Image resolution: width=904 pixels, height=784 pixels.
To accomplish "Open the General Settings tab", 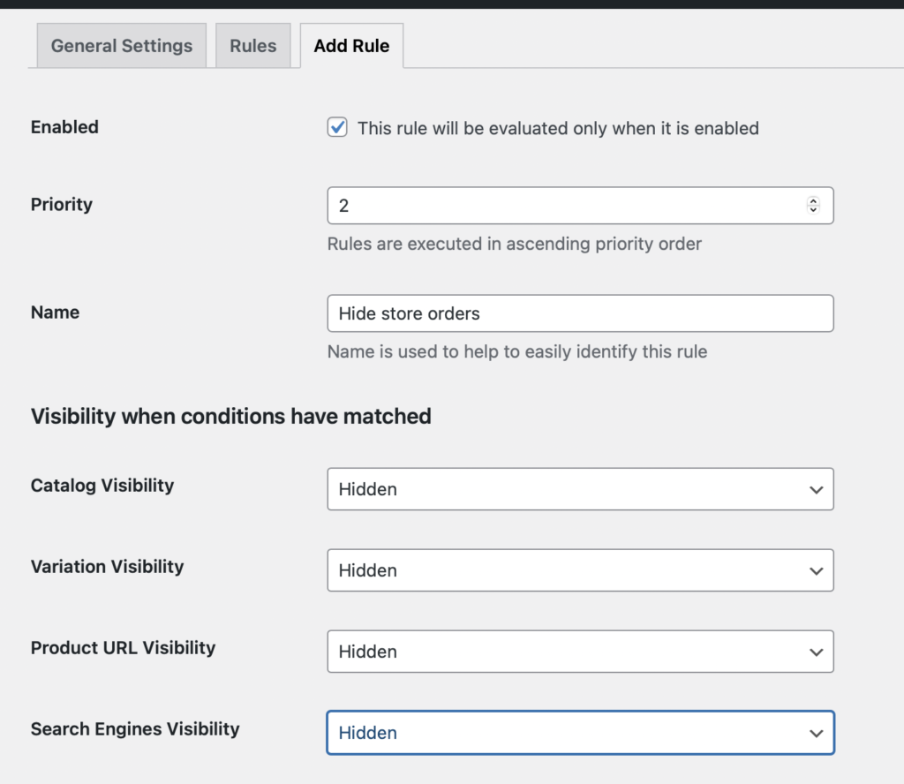I will click(121, 46).
